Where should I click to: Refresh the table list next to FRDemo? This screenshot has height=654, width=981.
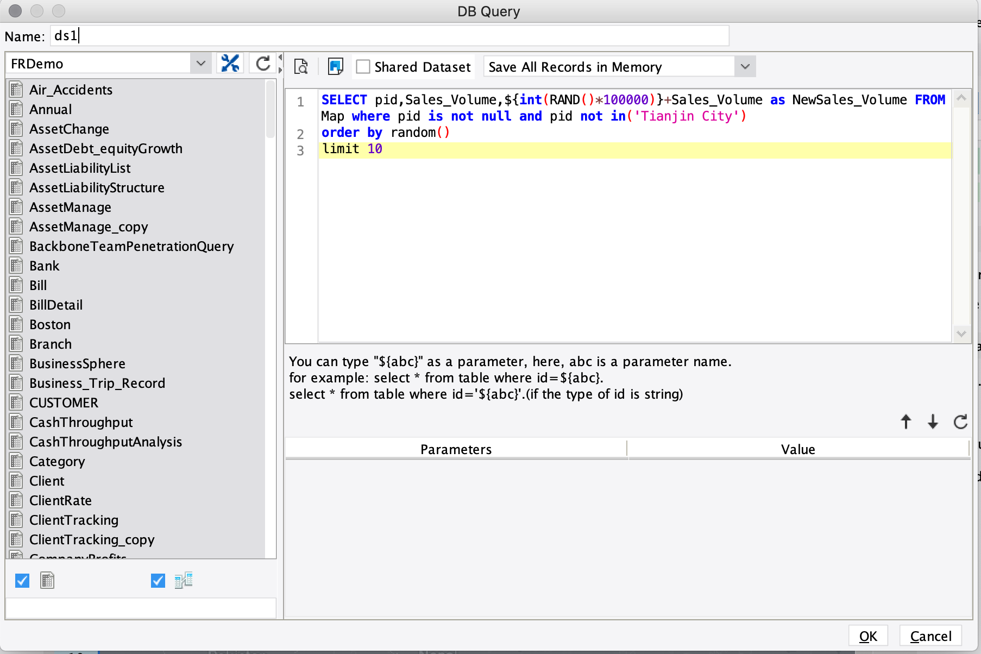[x=263, y=64]
